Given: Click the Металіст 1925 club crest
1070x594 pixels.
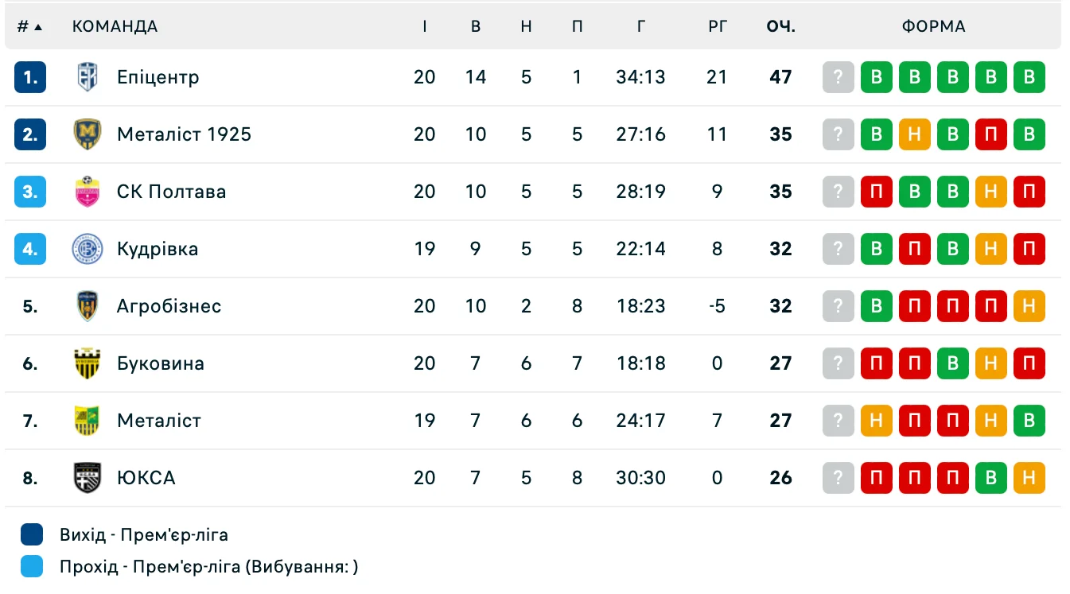Looking at the screenshot, I should (86, 134).
